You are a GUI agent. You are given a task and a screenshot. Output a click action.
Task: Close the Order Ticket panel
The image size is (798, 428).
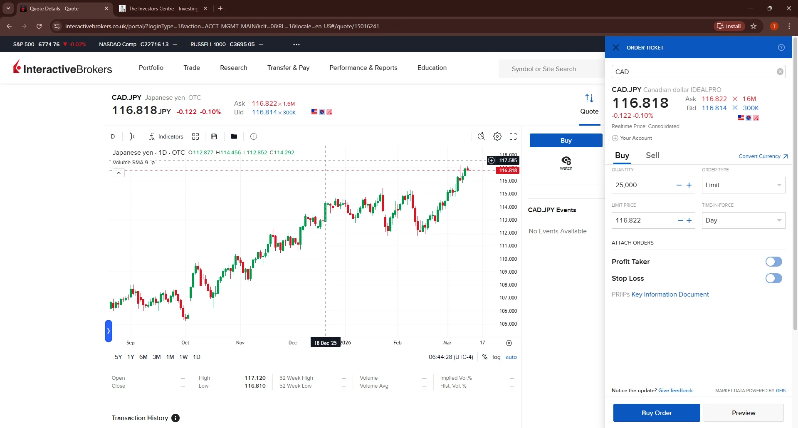coord(616,47)
